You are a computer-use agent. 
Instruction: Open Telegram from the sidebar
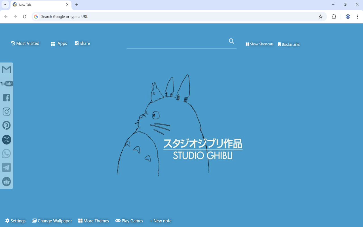click(6, 167)
